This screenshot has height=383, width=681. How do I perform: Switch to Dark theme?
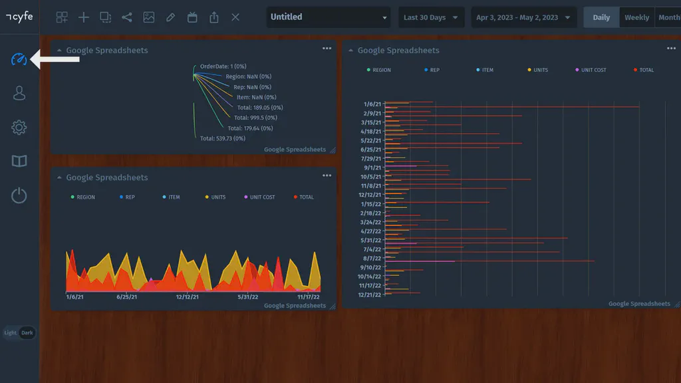pyautogui.click(x=27, y=332)
